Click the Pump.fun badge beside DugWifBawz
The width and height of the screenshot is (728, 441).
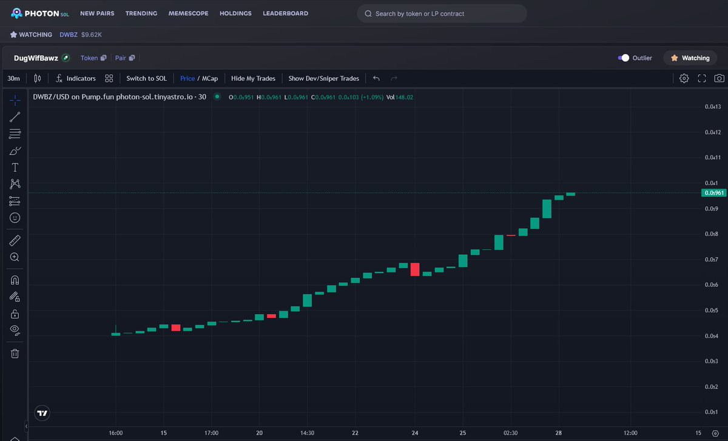(x=66, y=58)
